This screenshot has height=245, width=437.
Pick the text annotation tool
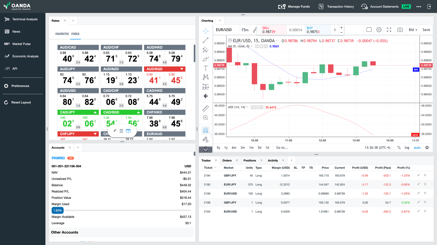pos(206,68)
